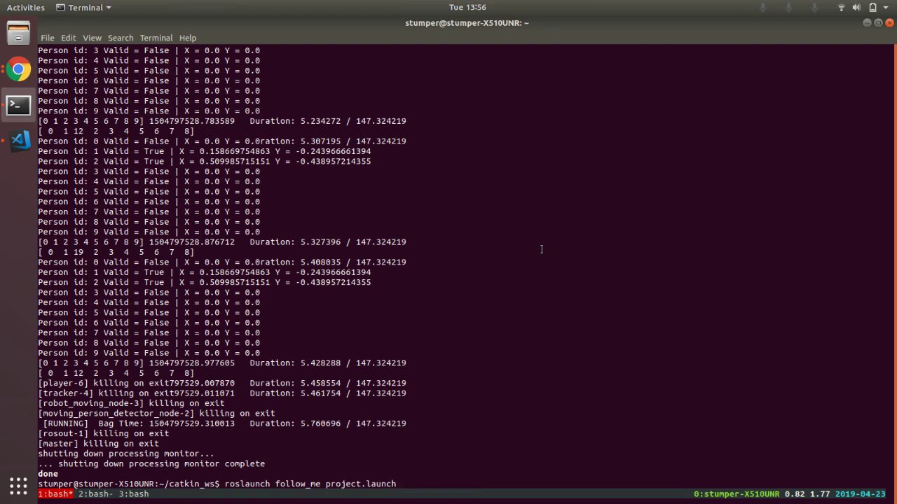Click the battery status icon
Screen dimensions: 897x504
(872, 7)
